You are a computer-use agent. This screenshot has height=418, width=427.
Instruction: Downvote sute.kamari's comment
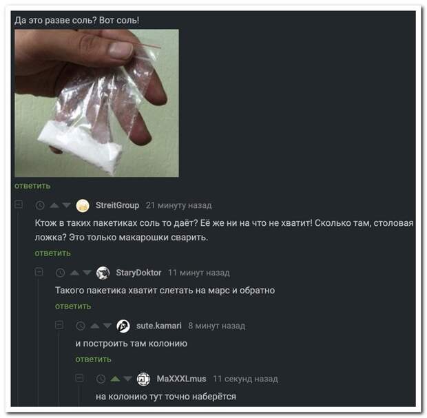click(x=107, y=326)
